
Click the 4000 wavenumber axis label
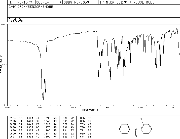coord(8,108)
